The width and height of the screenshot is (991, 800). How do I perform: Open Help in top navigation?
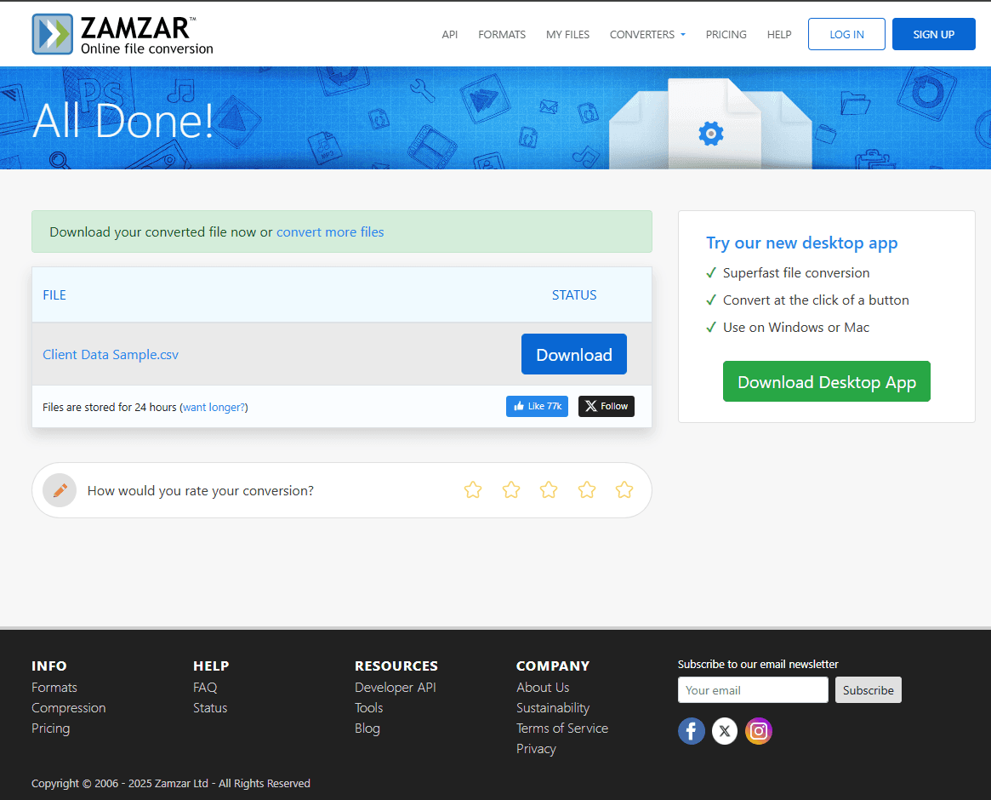(x=779, y=35)
